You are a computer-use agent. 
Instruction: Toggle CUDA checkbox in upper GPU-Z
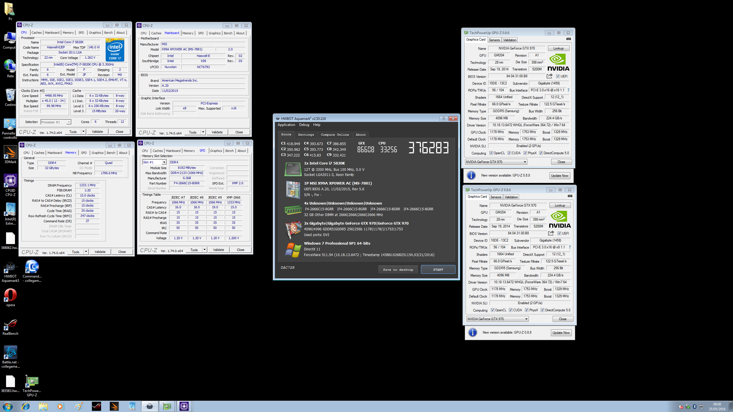[509, 153]
